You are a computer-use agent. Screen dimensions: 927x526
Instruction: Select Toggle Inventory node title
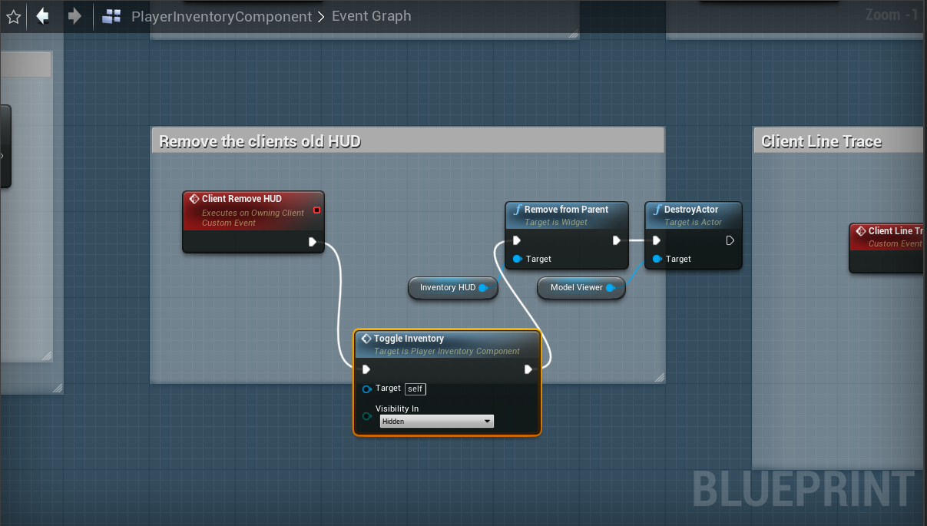coord(409,339)
